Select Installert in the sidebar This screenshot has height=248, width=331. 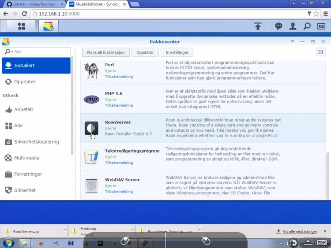(x=36, y=66)
